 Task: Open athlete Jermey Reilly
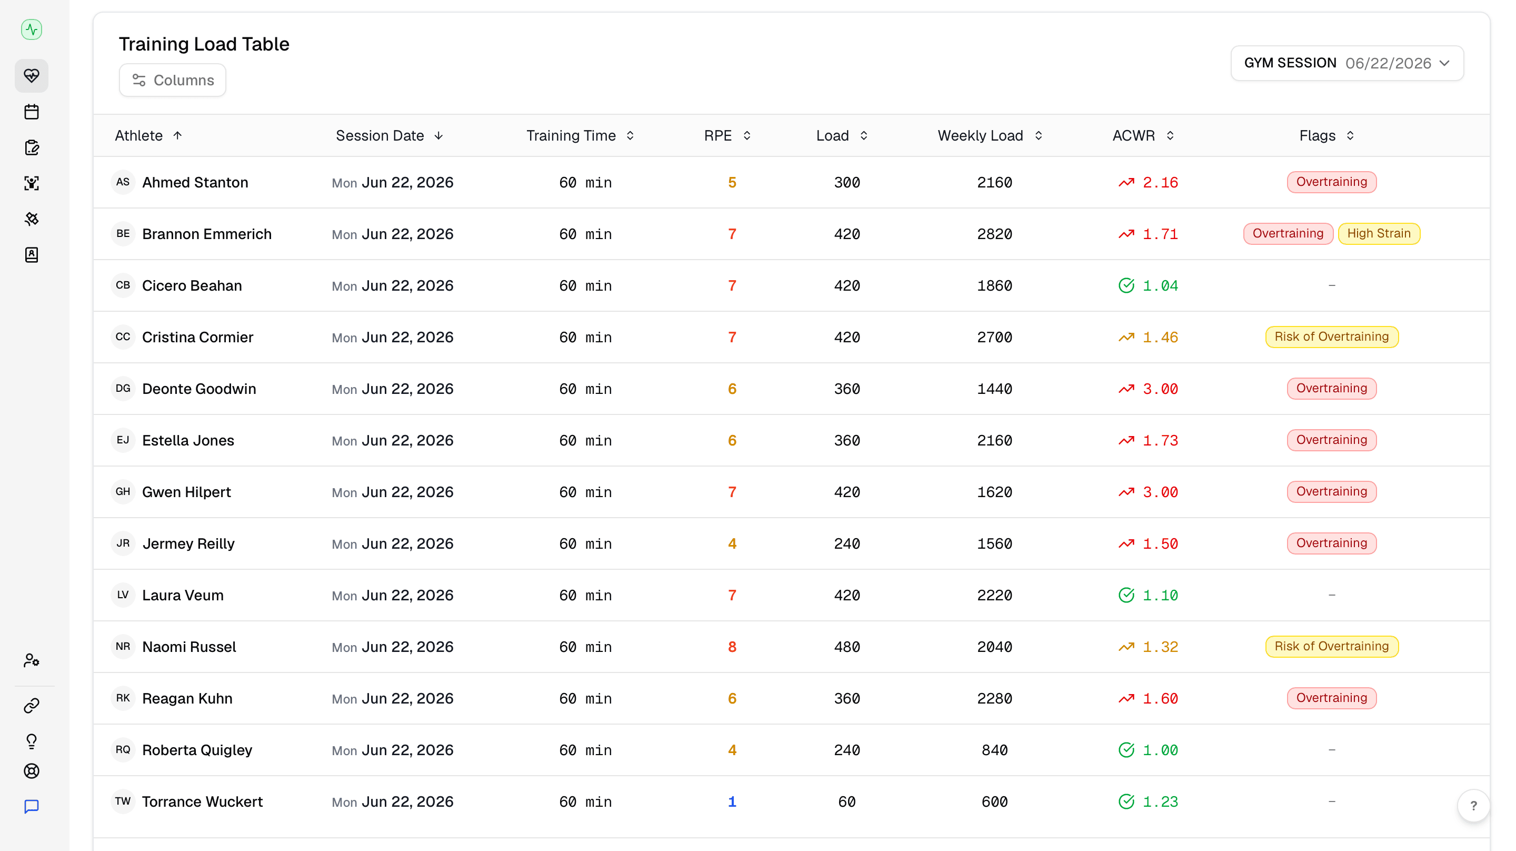[188, 543]
